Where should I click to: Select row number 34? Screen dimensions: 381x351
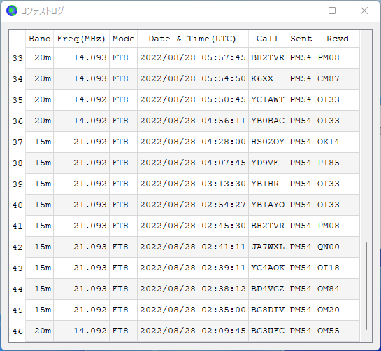click(17, 79)
